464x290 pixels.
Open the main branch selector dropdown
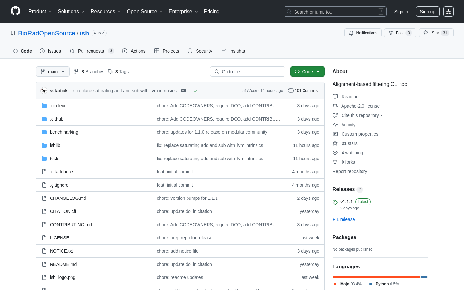pos(53,72)
